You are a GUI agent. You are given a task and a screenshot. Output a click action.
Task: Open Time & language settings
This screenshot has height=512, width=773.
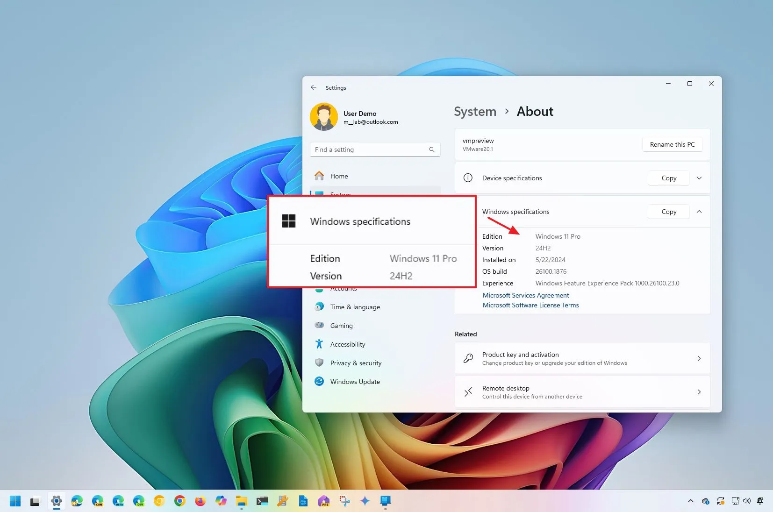click(x=375, y=307)
